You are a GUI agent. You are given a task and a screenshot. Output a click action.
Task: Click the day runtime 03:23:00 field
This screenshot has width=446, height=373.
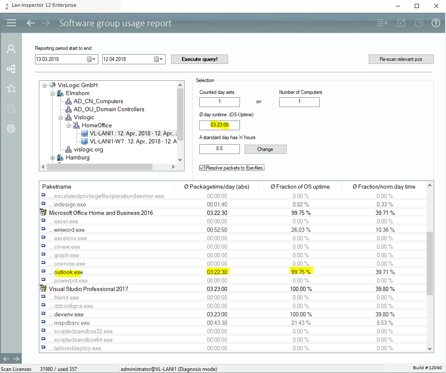tap(219, 125)
